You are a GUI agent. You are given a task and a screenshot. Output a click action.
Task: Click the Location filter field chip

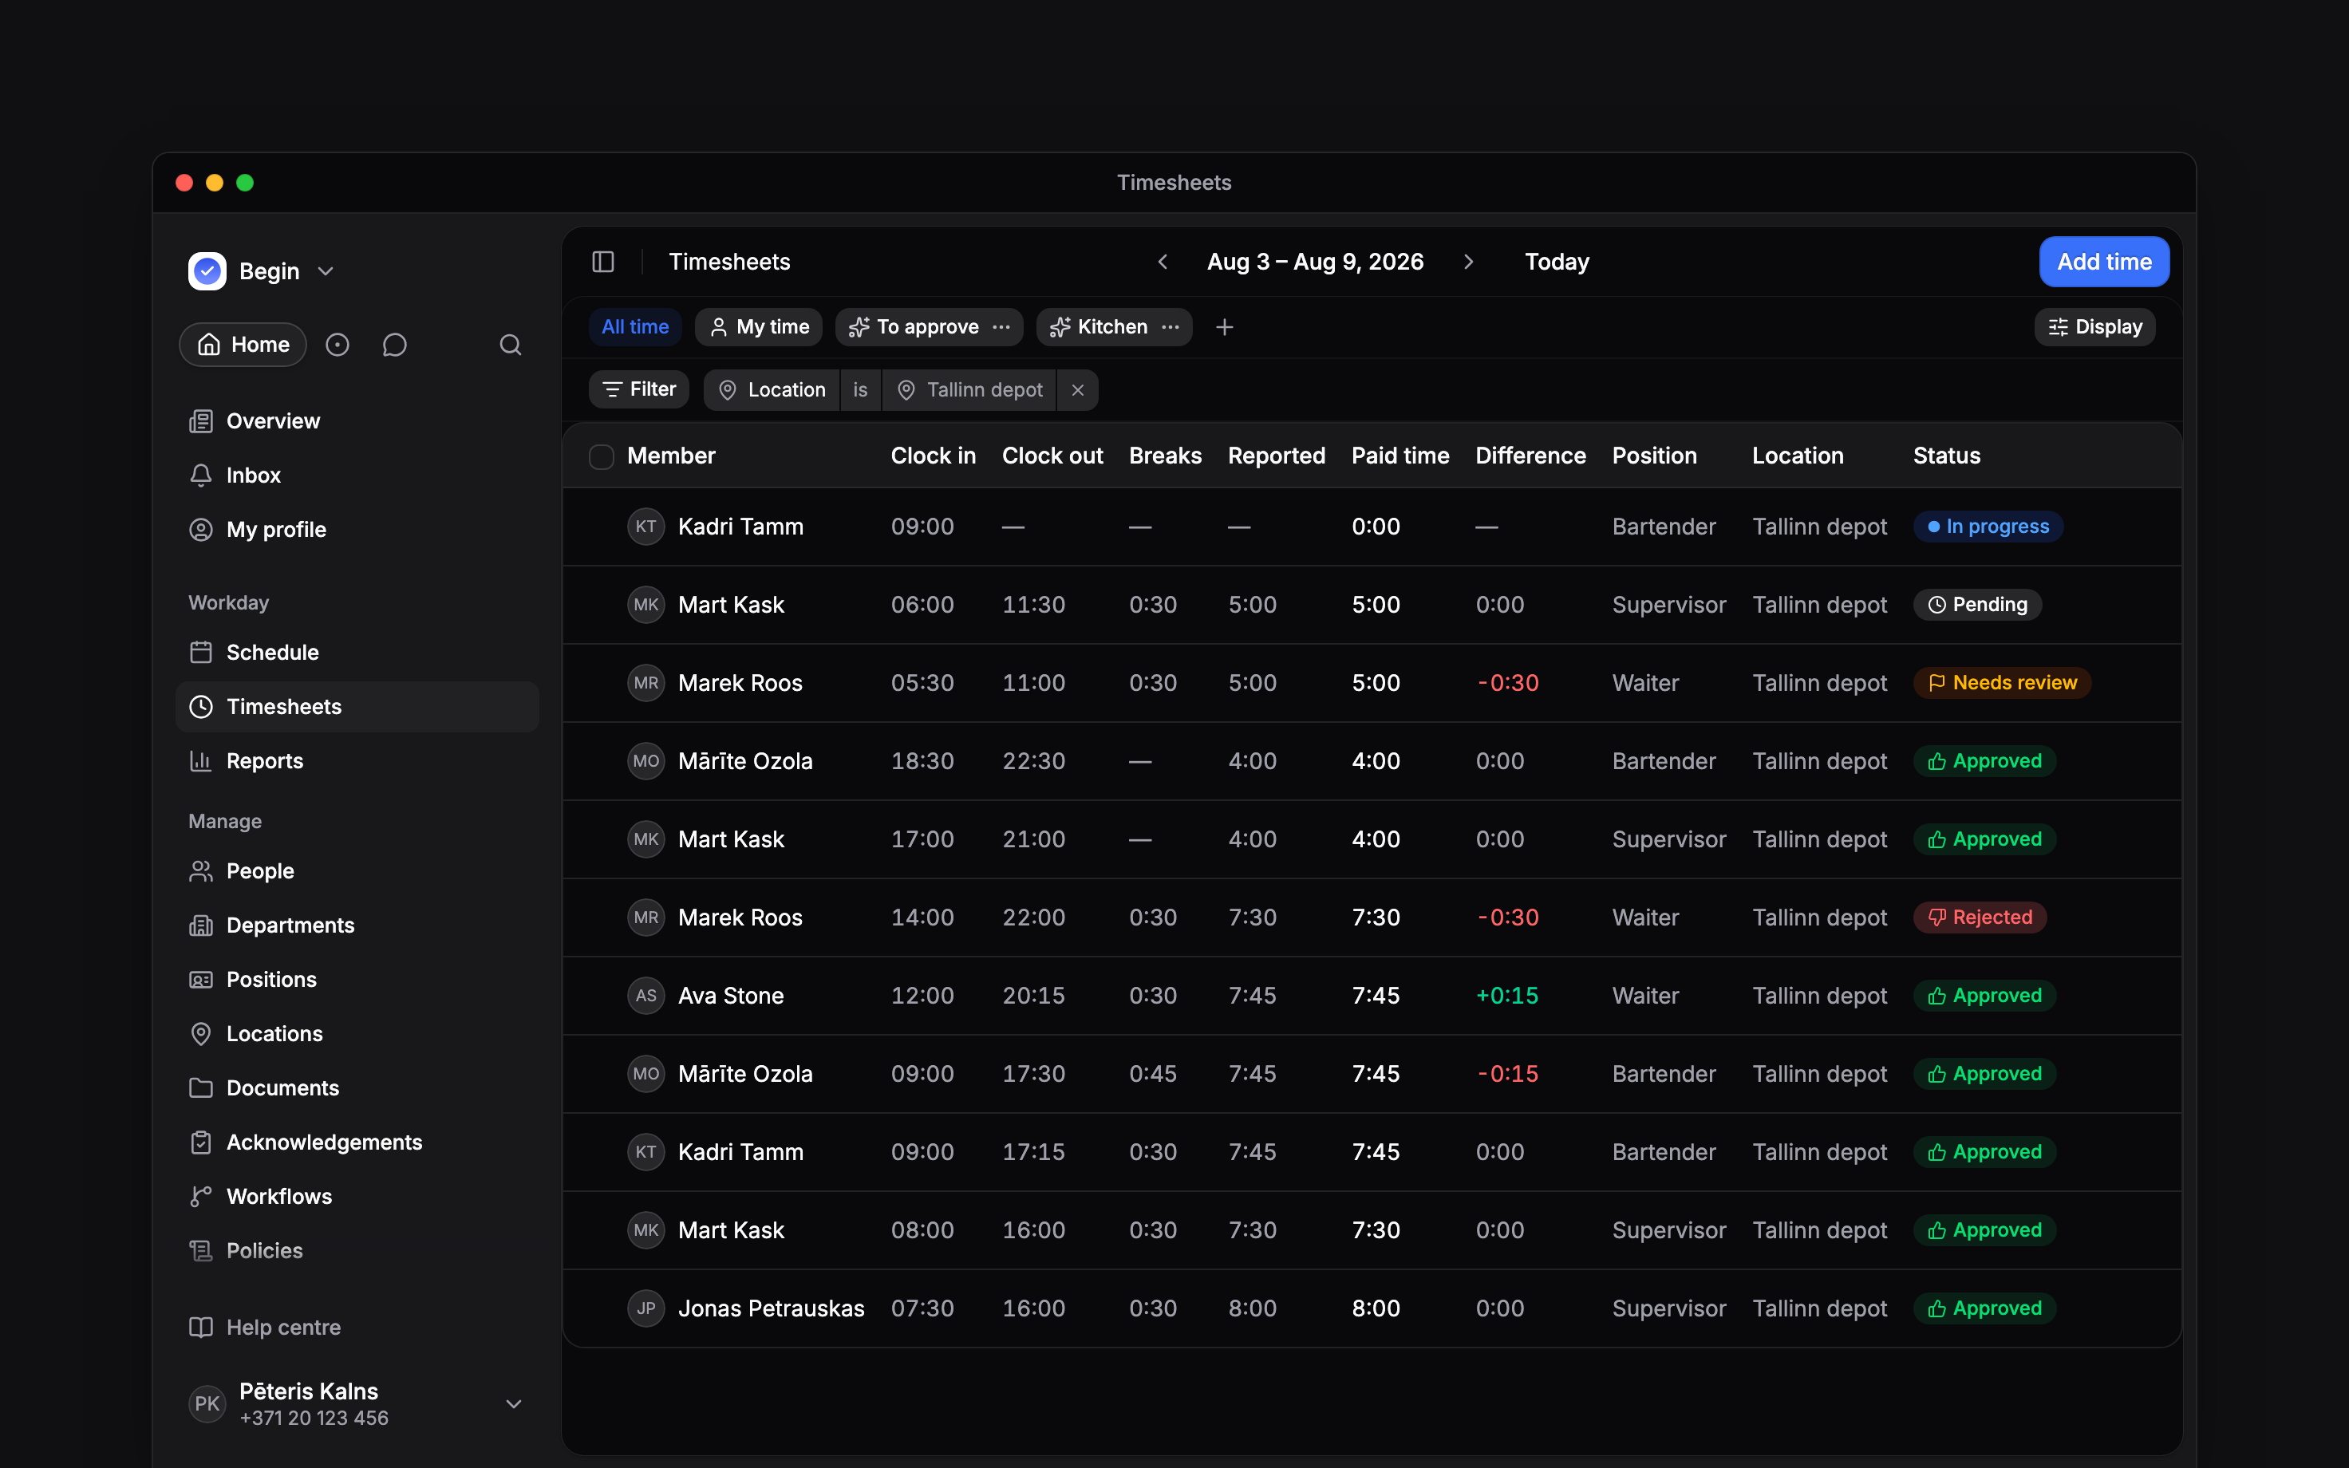(x=772, y=390)
